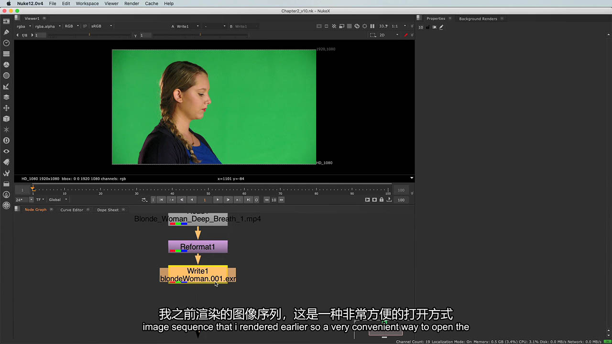Click the refresh viewer icon

[x=357, y=26]
